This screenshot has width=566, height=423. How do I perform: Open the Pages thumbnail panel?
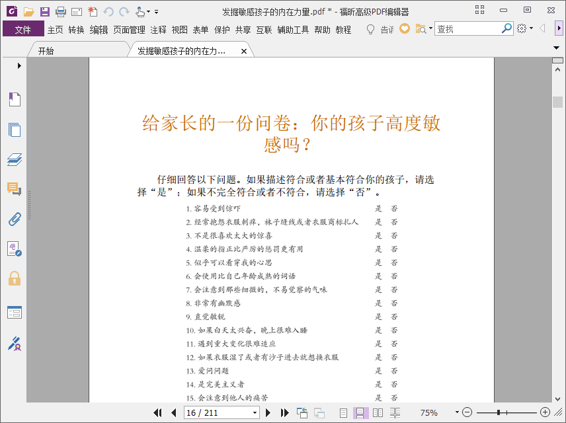pos(15,130)
